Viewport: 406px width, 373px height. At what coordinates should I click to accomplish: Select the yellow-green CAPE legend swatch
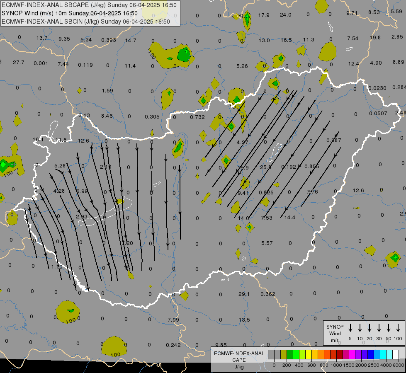302,354
